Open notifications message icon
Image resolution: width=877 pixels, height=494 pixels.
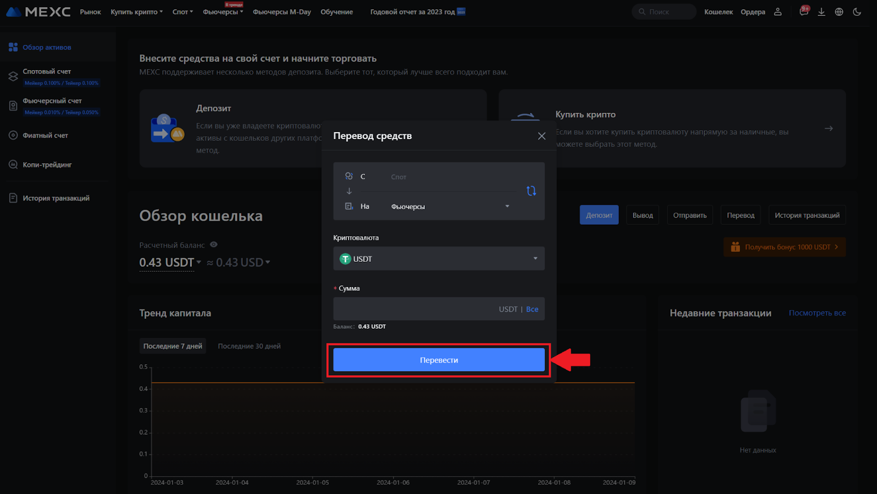tap(804, 12)
